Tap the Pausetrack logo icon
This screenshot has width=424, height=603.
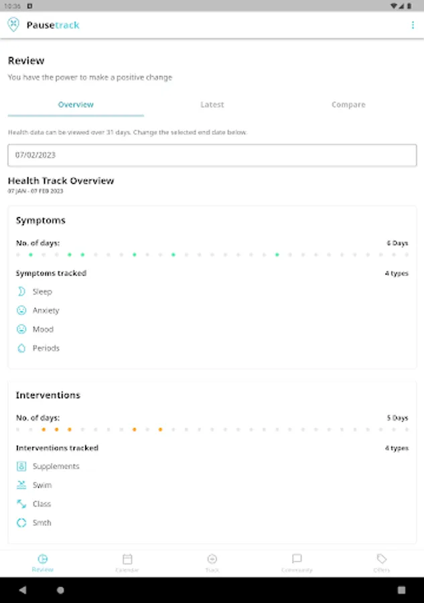click(x=13, y=25)
